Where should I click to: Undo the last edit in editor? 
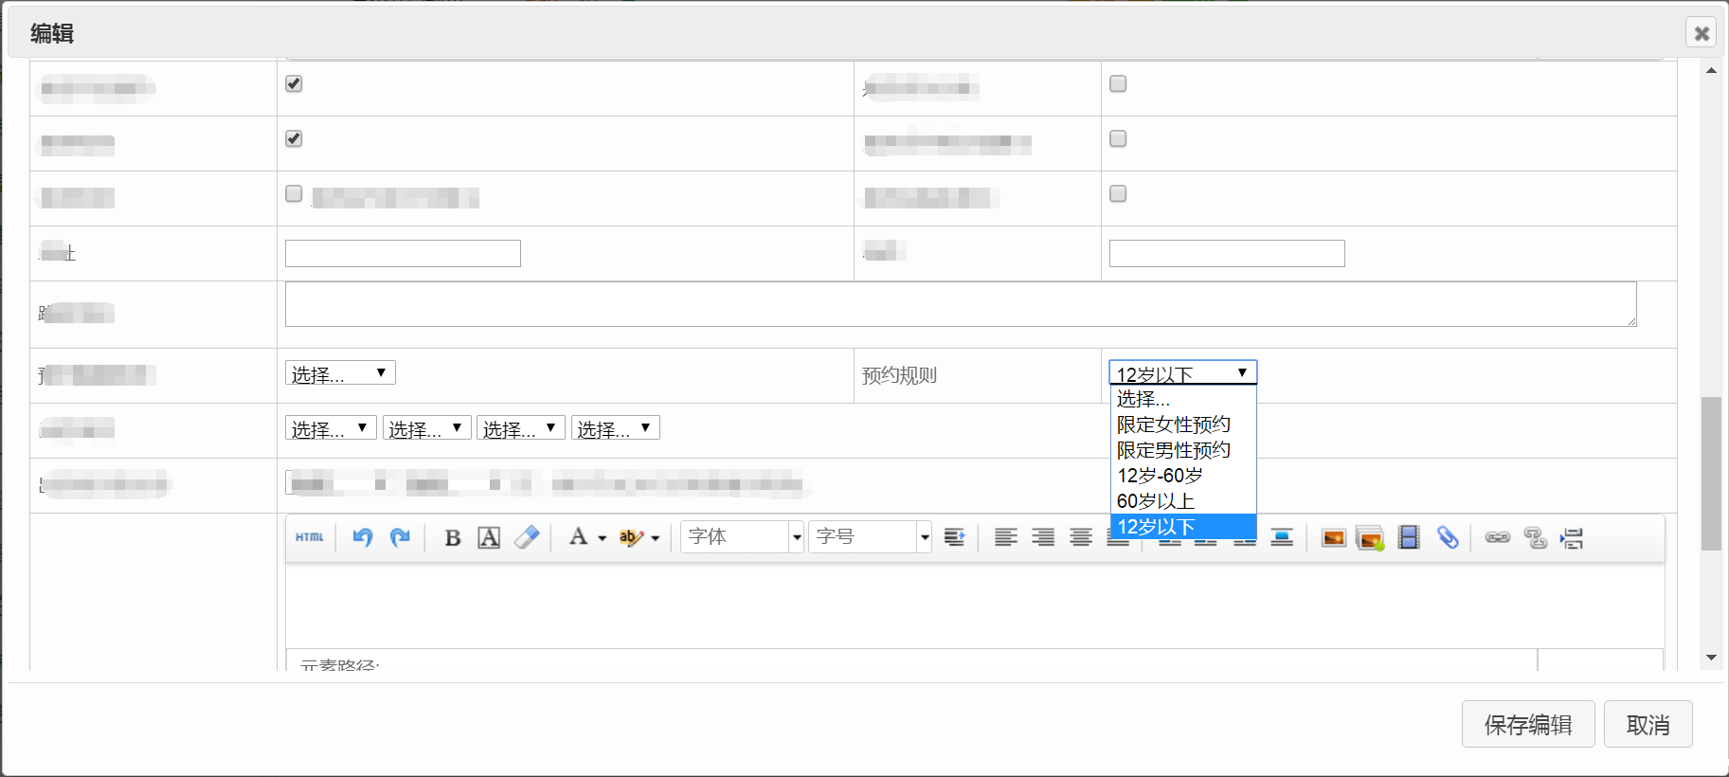(362, 537)
